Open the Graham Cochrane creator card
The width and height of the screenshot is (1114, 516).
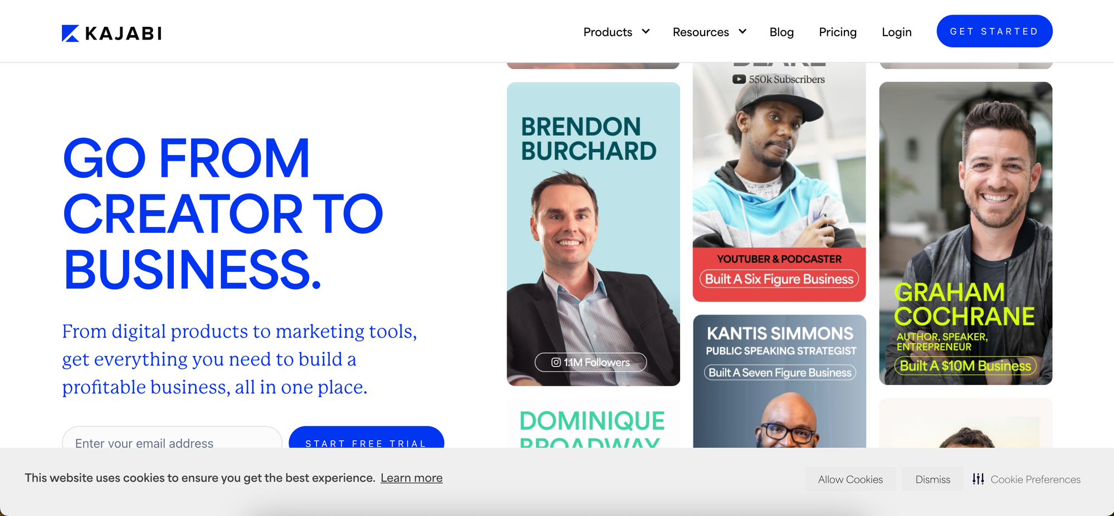[x=966, y=233]
